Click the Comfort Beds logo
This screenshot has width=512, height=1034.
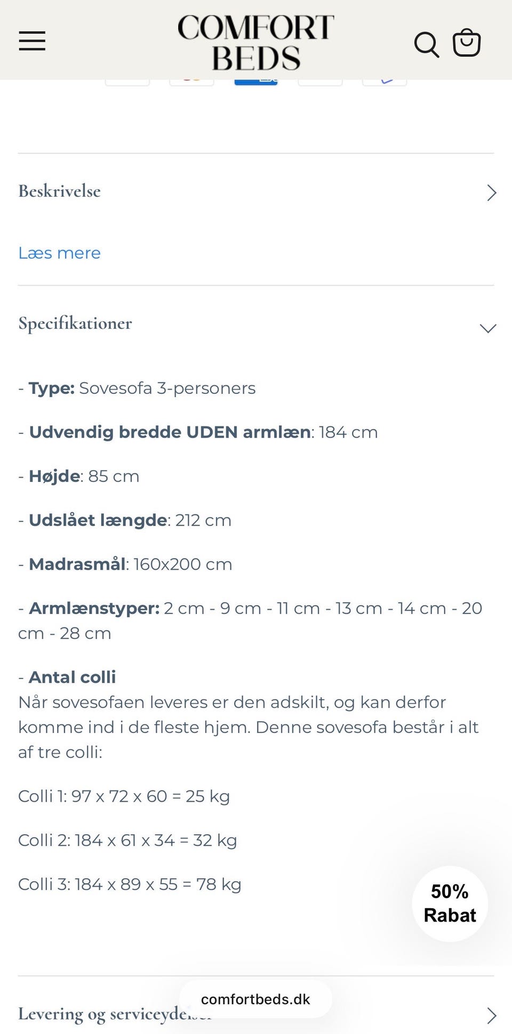click(x=255, y=43)
